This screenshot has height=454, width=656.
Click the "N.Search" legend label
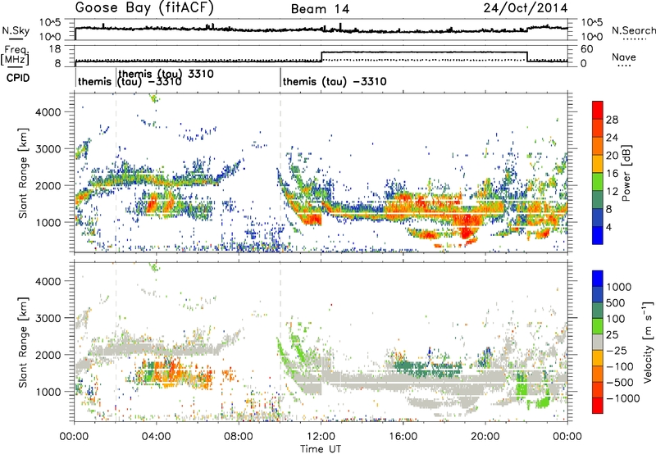click(633, 30)
